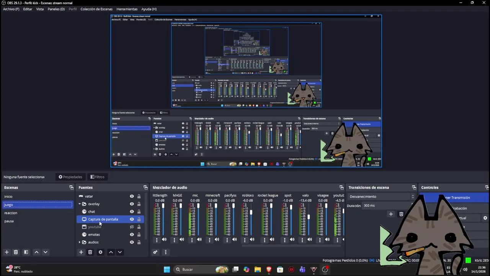Open the audio mixer three-dot menu at the bottom
The height and width of the screenshot is (276, 490).
point(166,252)
